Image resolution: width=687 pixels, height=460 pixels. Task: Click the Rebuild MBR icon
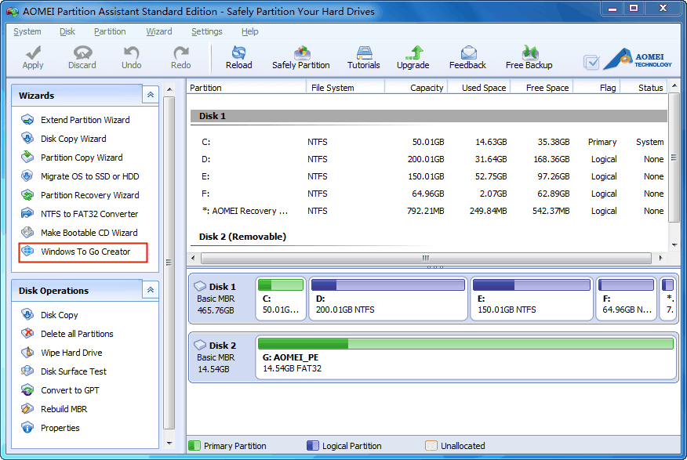pyautogui.click(x=27, y=409)
